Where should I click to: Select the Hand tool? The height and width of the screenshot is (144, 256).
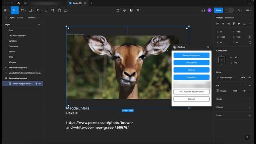click(x=59, y=10)
